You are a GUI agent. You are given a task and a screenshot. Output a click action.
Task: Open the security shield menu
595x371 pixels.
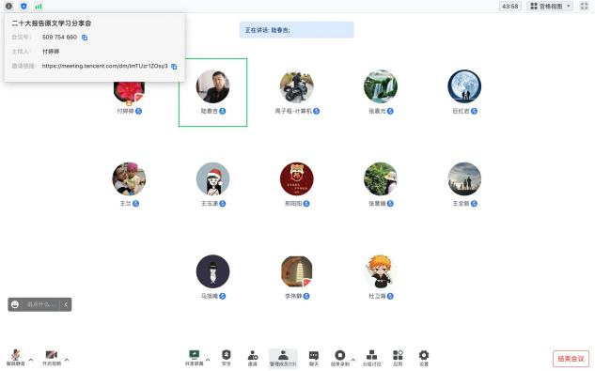click(x=227, y=357)
